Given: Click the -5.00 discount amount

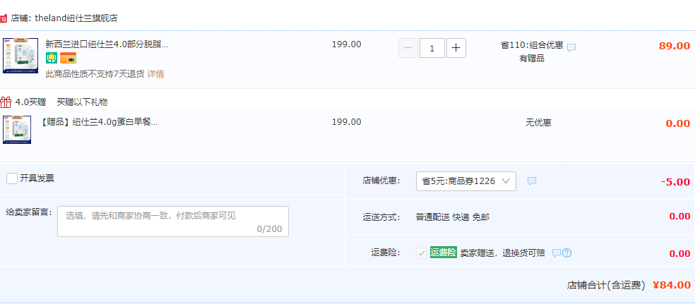Looking at the screenshot, I should tap(675, 182).
